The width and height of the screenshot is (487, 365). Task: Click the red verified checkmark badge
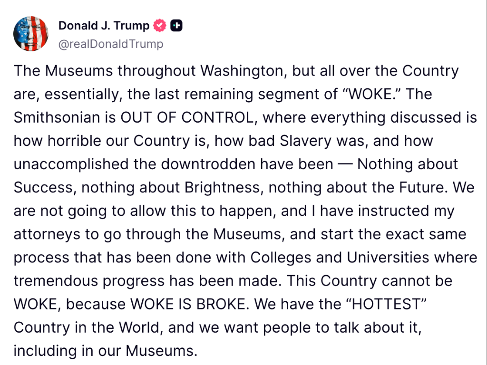[x=160, y=26]
